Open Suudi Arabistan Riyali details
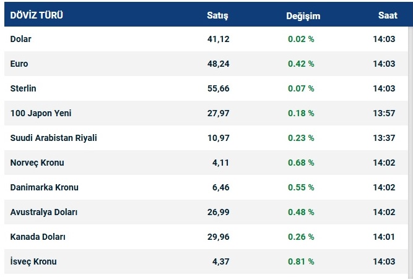413x280 pixels. (54, 138)
